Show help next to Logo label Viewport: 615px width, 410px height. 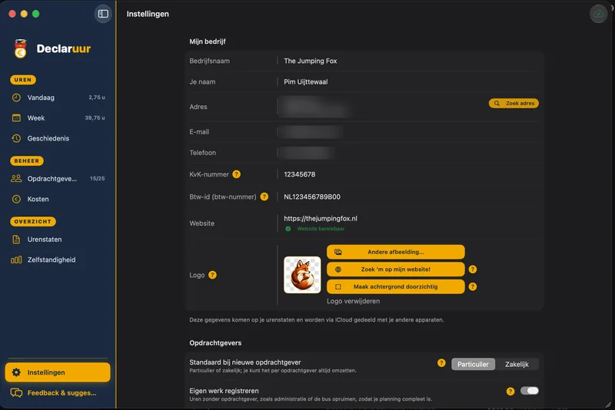[x=212, y=275]
